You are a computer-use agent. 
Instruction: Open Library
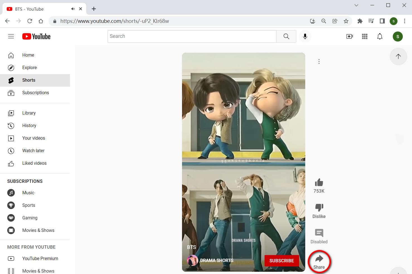point(35,113)
